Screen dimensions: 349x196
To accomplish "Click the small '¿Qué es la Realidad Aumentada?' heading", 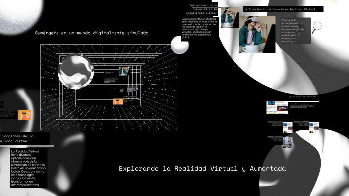I will pos(302,97).
